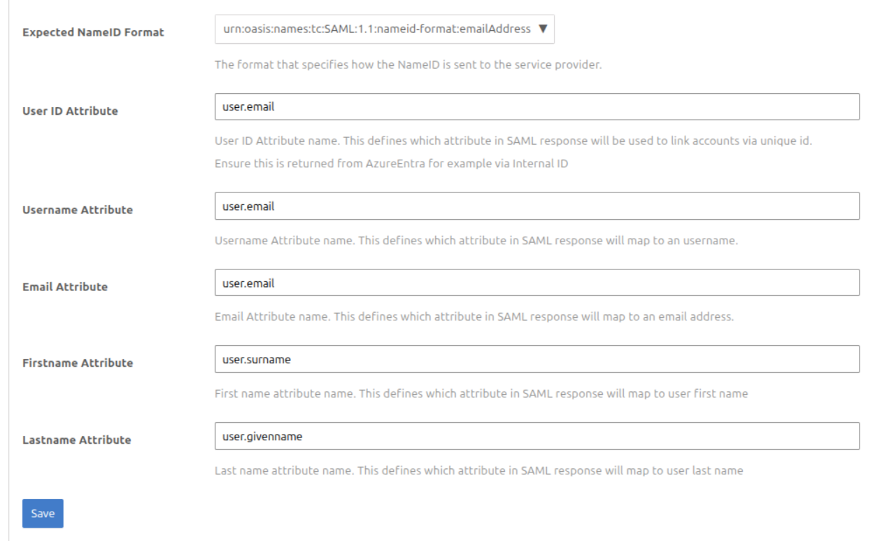Viewport: 889px width, 541px height.
Task: Click the user first name mapping description
Action: click(x=481, y=393)
